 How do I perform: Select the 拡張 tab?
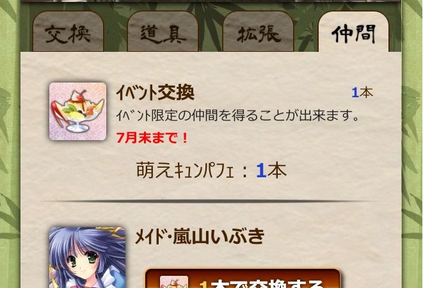[x=258, y=32]
